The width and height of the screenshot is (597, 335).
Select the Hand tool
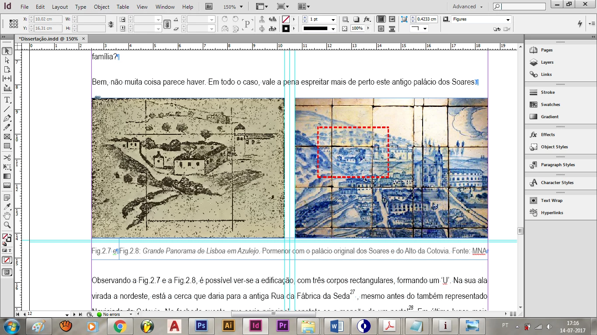point(7,215)
